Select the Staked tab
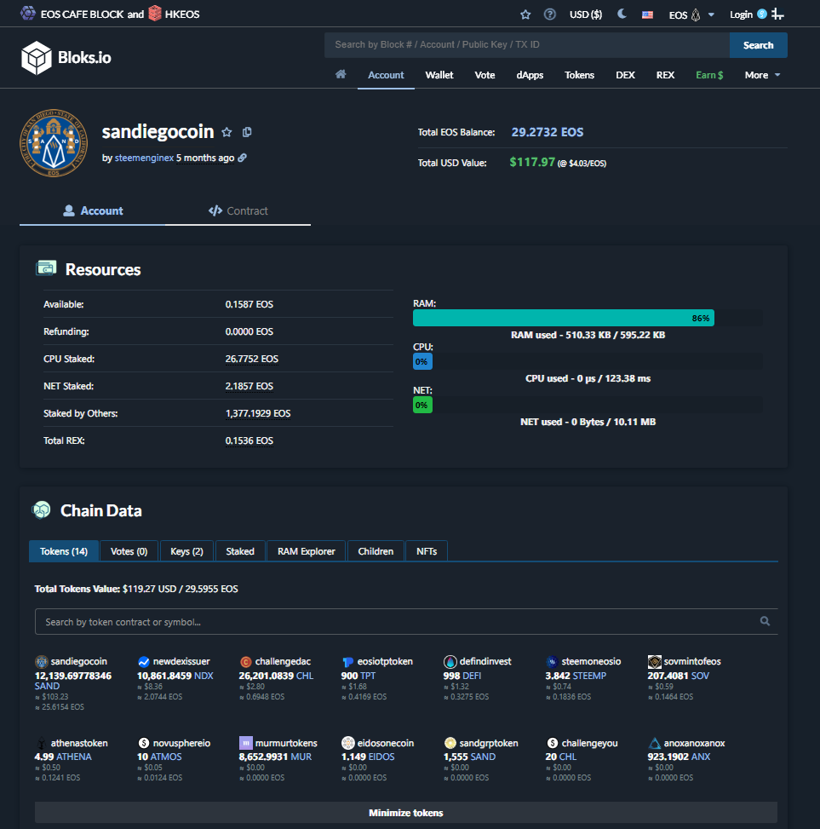 coord(240,551)
